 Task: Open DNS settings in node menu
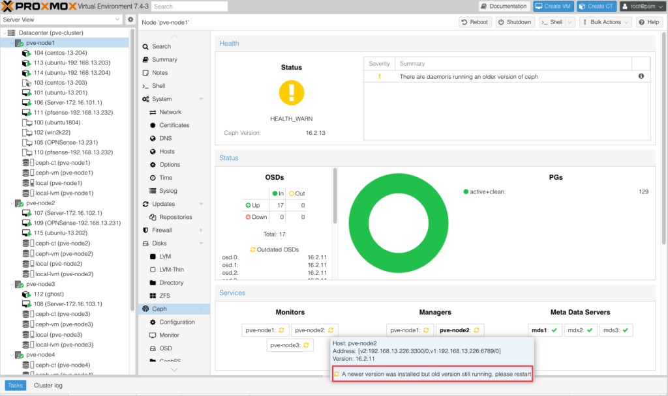[165, 138]
